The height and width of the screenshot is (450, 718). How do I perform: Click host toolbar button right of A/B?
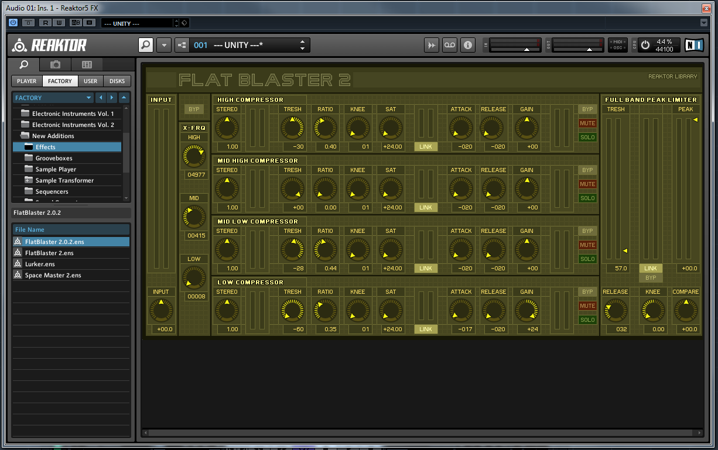89,23
